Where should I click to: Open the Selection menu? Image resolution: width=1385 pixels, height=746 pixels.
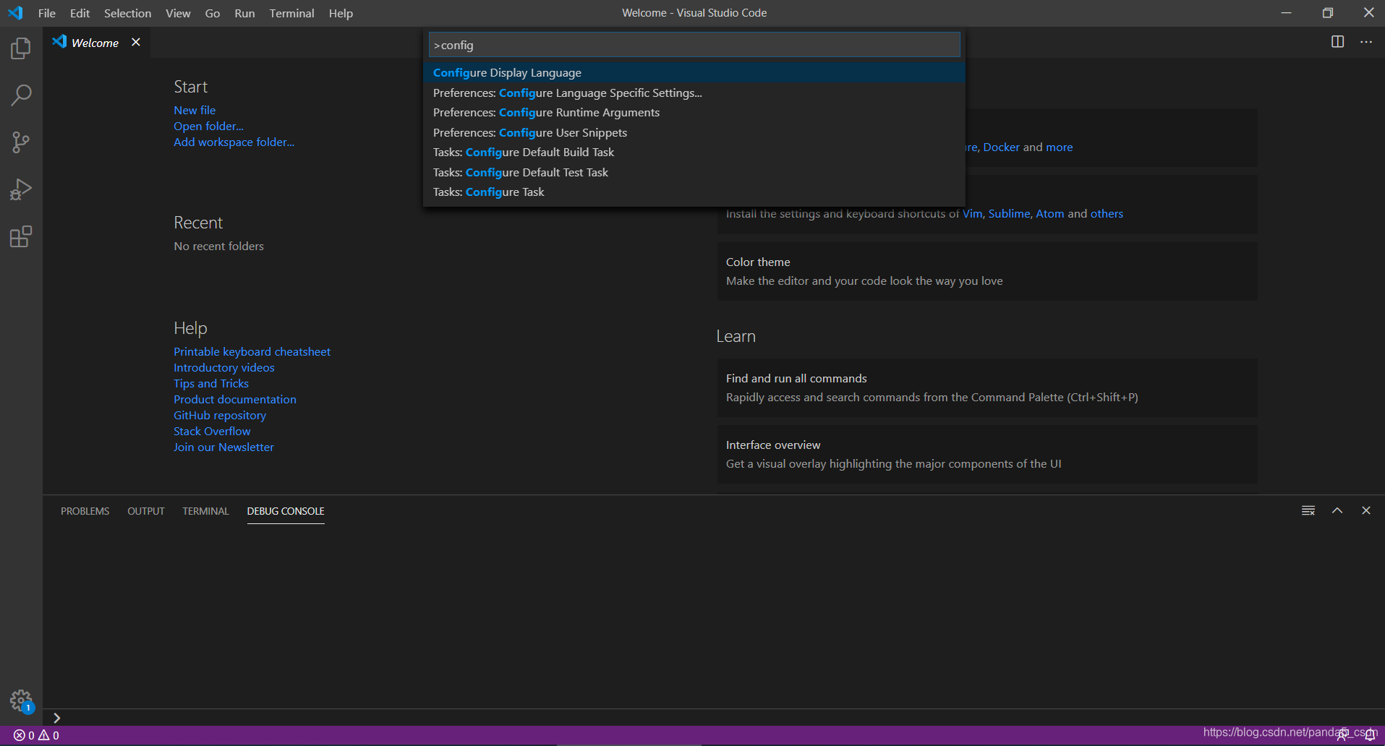click(127, 13)
